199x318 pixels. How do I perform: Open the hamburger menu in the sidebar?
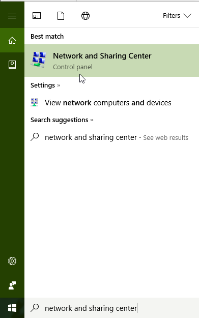point(12,16)
